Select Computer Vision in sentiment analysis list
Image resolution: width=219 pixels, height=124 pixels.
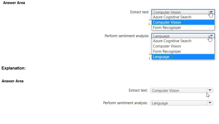click(x=167, y=46)
